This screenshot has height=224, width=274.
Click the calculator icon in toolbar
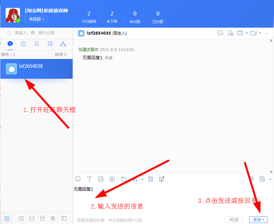[150, 179]
